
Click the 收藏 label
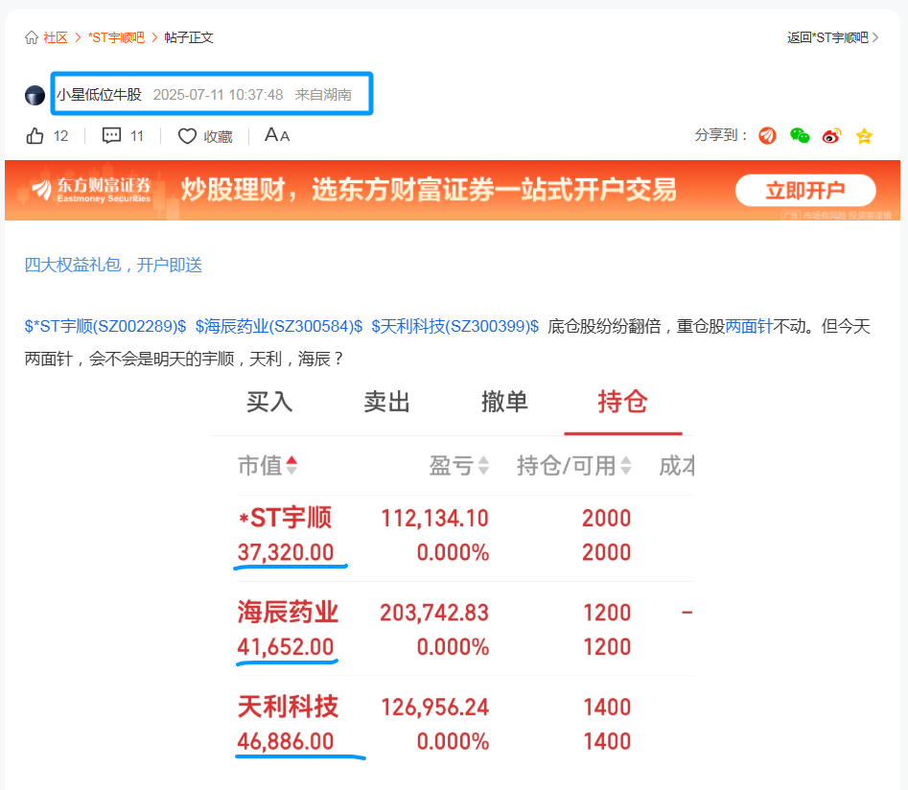click(219, 136)
